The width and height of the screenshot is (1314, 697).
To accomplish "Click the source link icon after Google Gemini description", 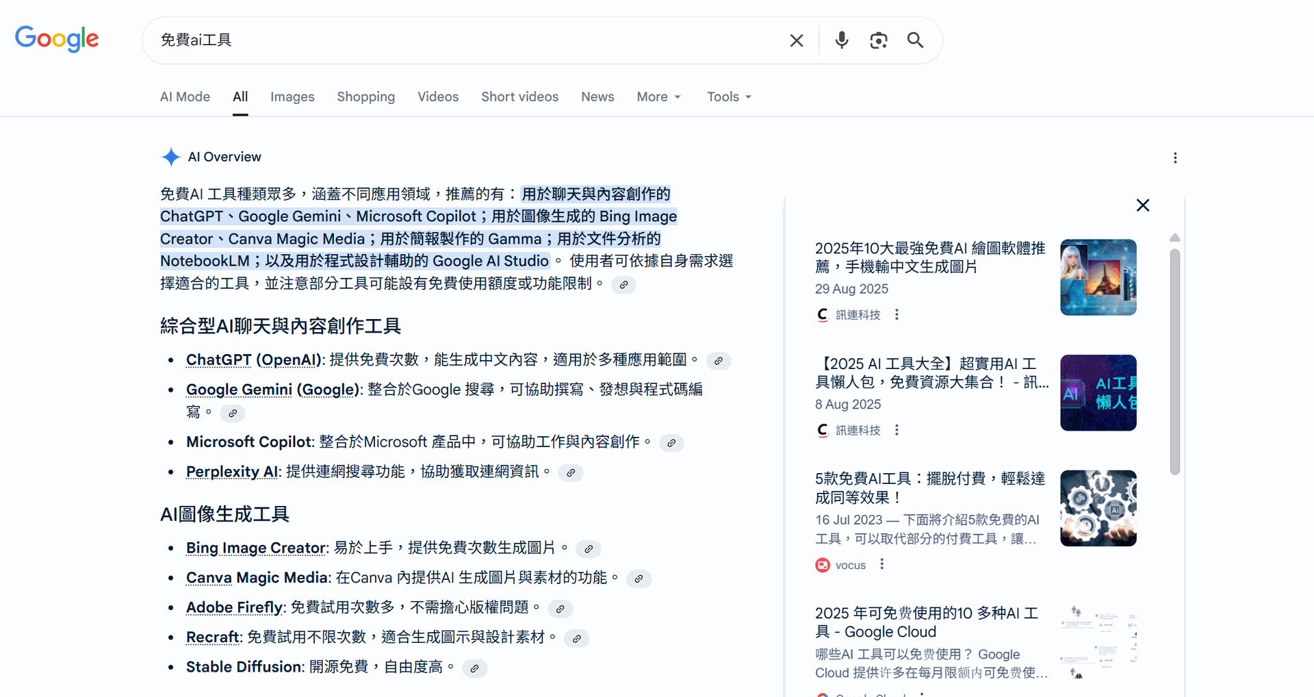I will coord(233,414).
